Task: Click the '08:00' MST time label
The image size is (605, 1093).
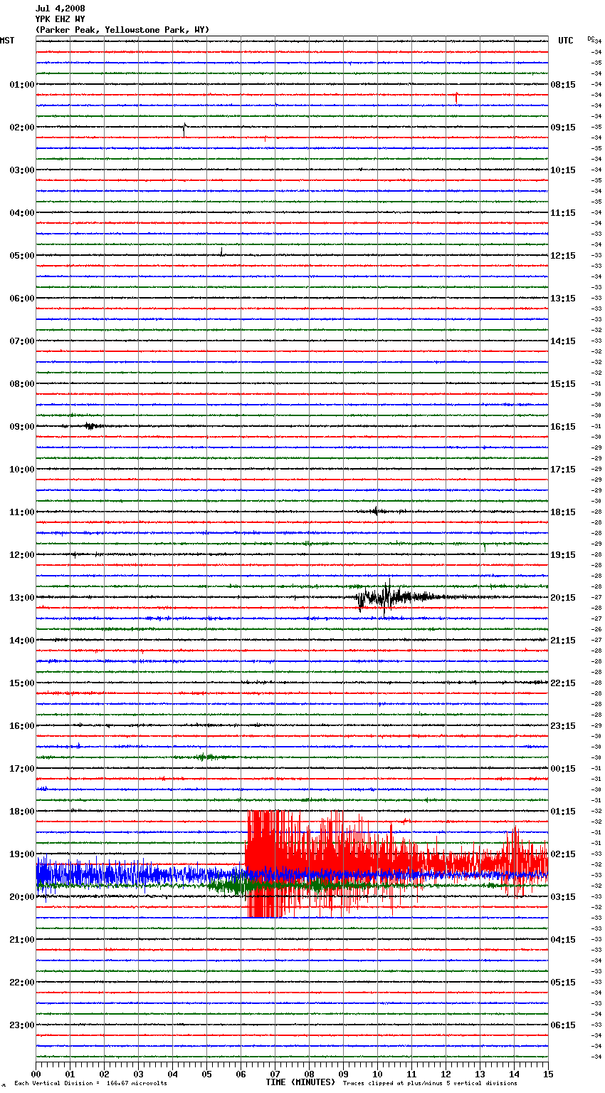Action: pos(22,384)
